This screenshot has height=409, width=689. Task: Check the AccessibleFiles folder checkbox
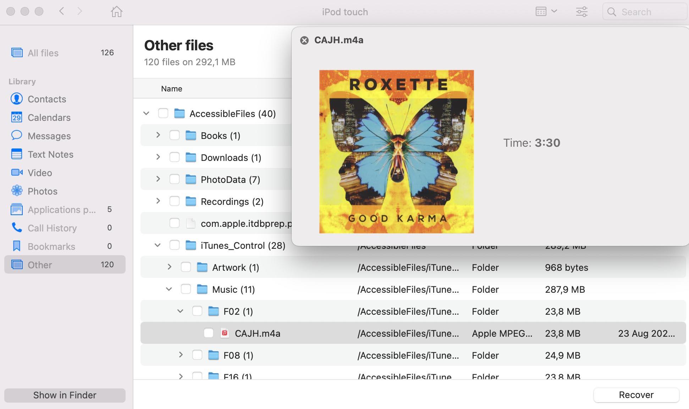(x=163, y=113)
